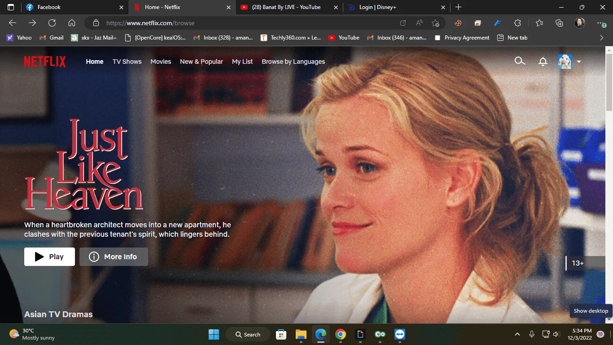The width and height of the screenshot is (613, 345).
Task: Open Gmail bookmark
Action: [52, 38]
